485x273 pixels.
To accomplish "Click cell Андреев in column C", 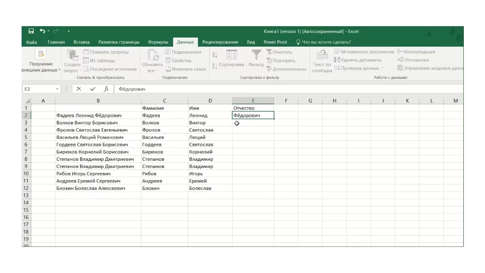I will click(164, 181).
